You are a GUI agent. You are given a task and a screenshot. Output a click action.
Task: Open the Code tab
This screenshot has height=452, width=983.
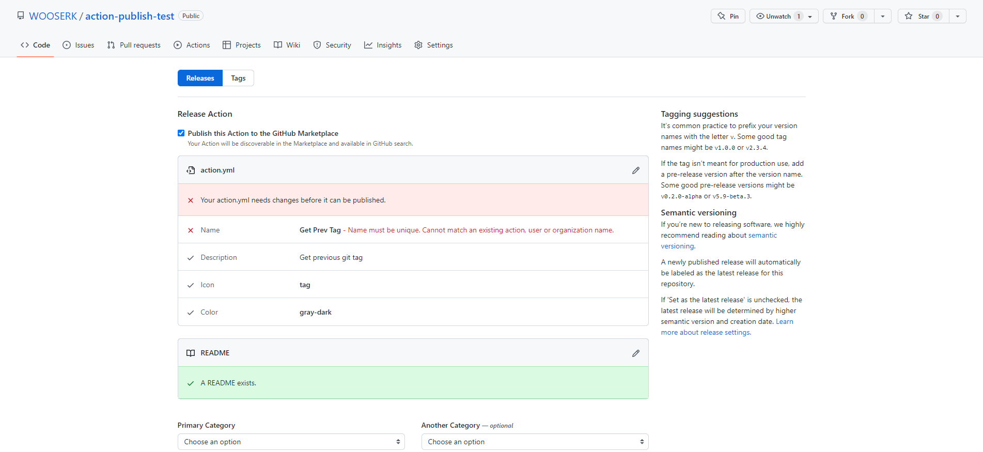click(x=35, y=45)
